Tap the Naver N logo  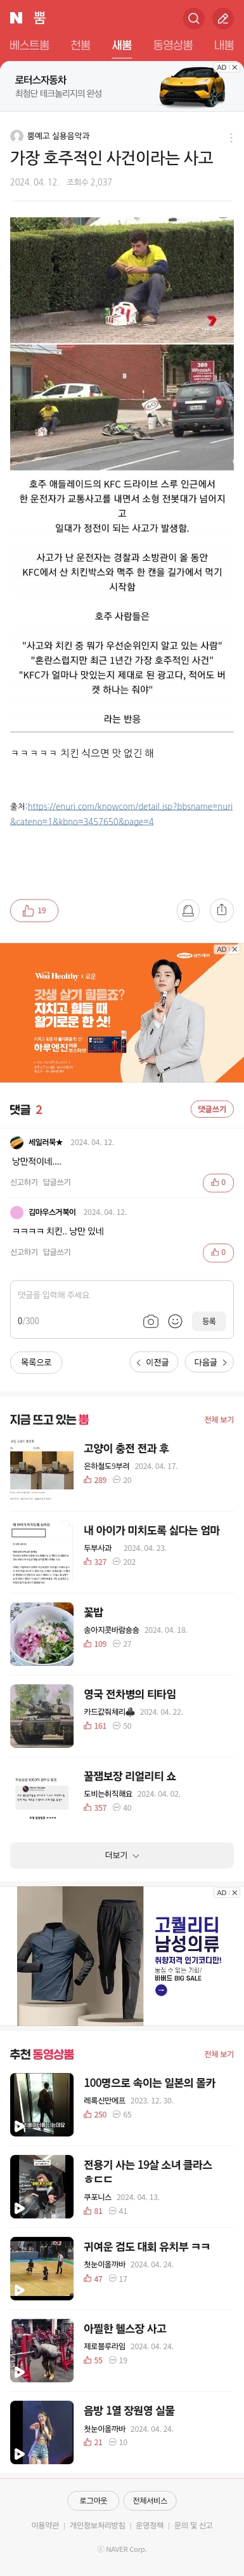(16, 18)
